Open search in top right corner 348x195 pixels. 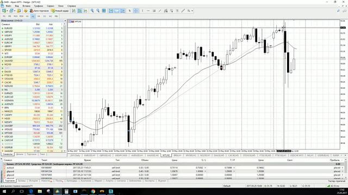tap(338, 11)
